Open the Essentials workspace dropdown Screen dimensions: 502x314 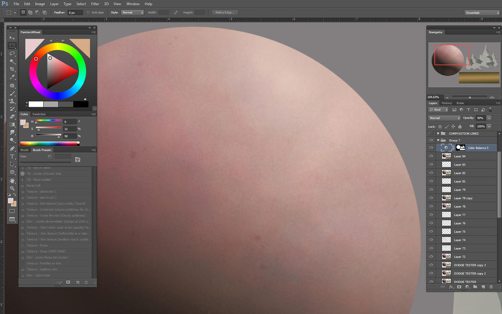tap(482, 13)
